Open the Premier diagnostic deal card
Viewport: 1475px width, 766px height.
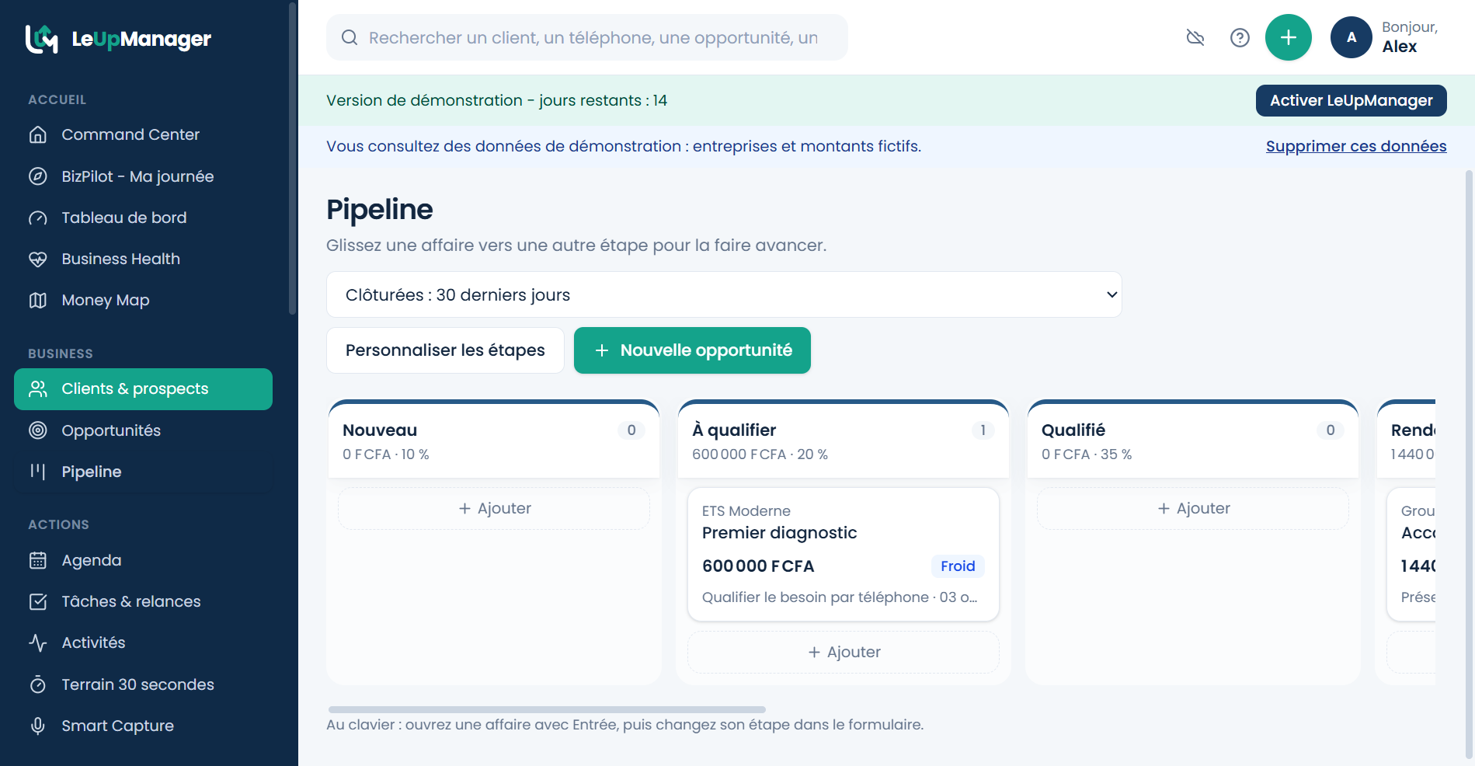(844, 554)
